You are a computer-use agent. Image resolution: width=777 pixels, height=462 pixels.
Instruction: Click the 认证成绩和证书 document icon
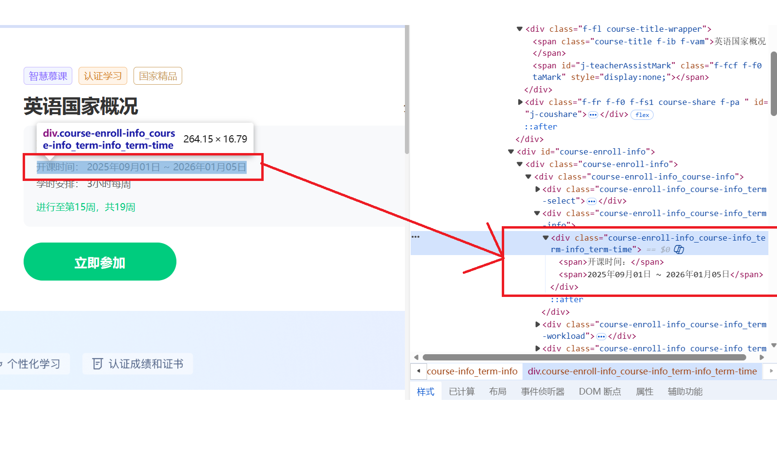pos(97,364)
